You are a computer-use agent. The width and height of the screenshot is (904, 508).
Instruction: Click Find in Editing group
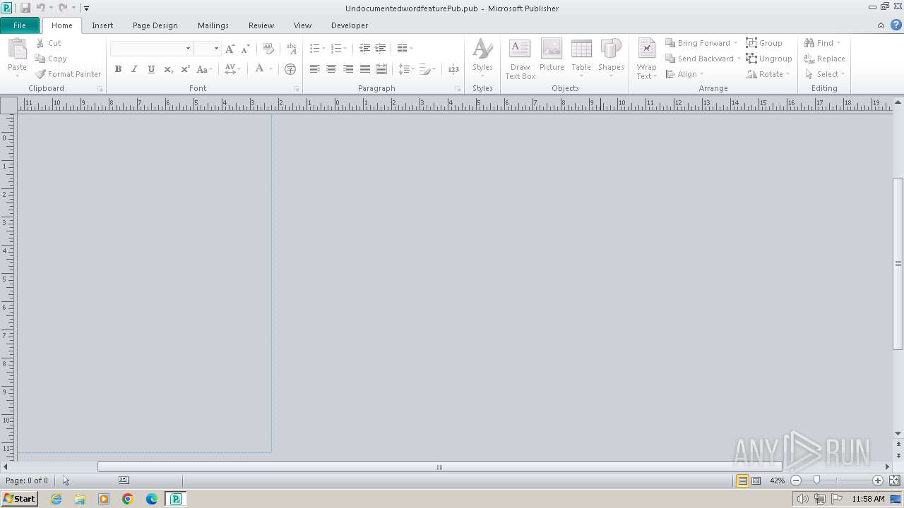[x=822, y=43]
